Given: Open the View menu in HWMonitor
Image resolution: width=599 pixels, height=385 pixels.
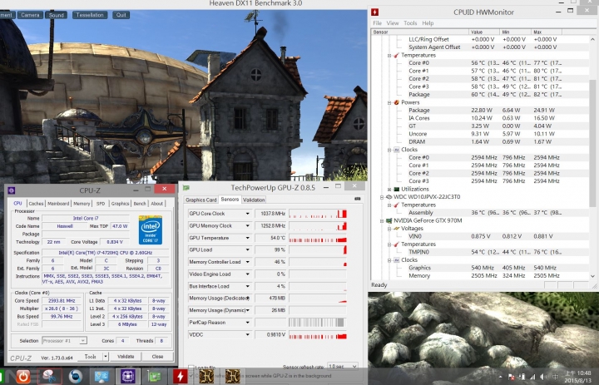Looking at the screenshot, I should pos(393,23).
